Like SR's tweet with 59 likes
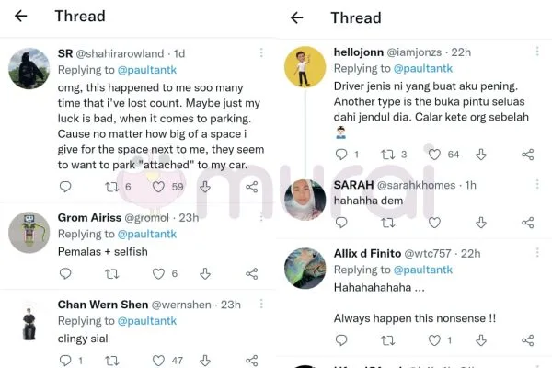The height and width of the screenshot is (368, 552). [158, 187]
